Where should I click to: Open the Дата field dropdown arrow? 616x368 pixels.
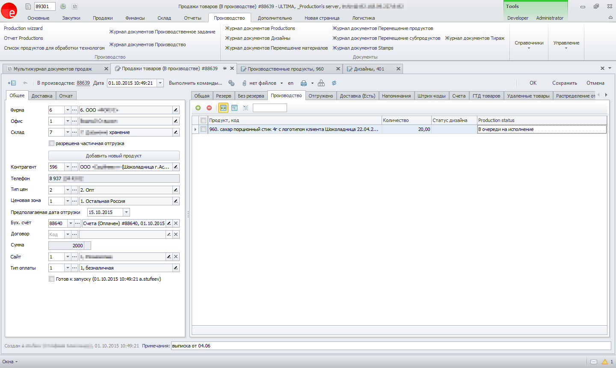(160, 83)
